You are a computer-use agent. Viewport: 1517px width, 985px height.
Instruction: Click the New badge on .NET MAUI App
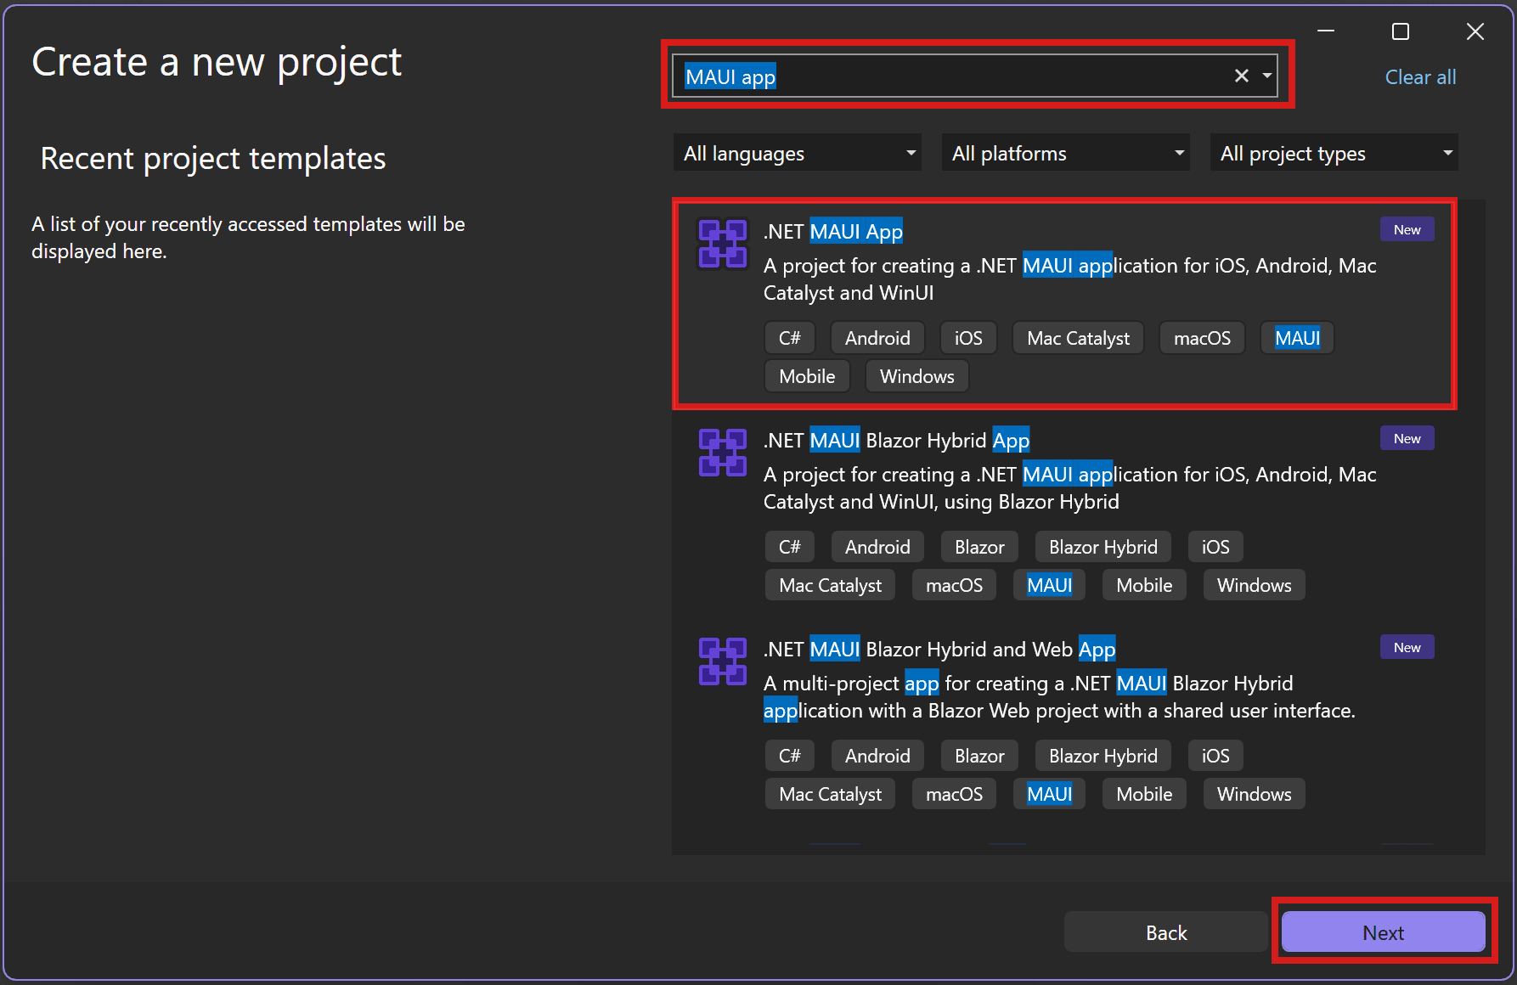click(x=1407, y=229)
